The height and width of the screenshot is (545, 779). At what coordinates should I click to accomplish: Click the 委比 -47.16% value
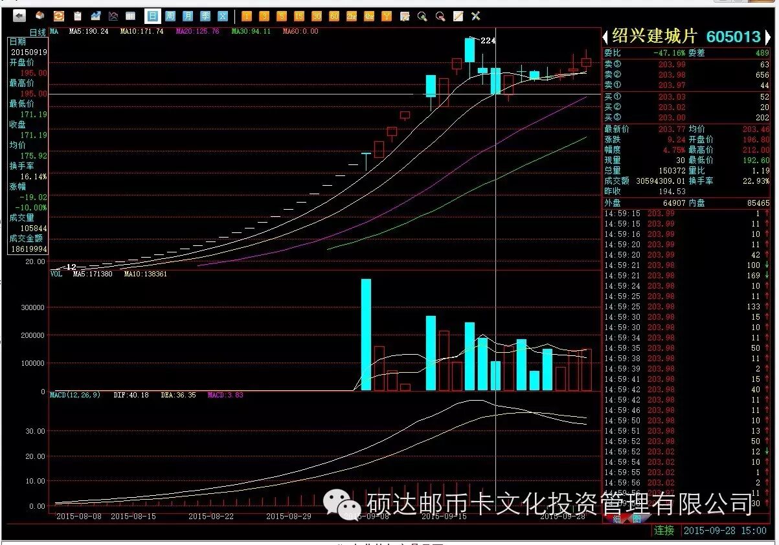(x=670, y=53)
